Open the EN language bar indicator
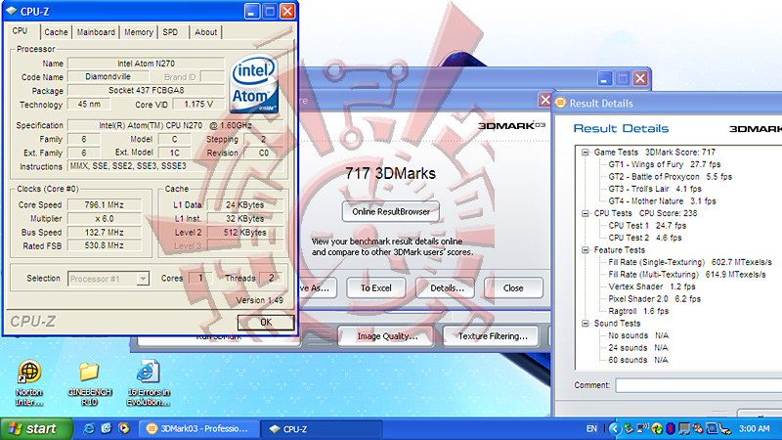The width and height of the screenshot is (782, 440). [x=591, y=428]
